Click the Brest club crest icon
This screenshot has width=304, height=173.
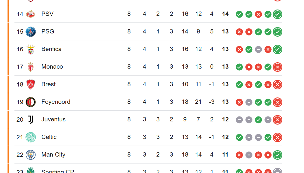click(x=31, y=84)
